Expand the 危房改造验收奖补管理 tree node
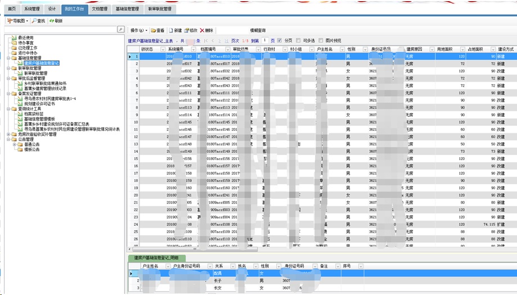Screen dimensions: 517x295 [8, 134]
